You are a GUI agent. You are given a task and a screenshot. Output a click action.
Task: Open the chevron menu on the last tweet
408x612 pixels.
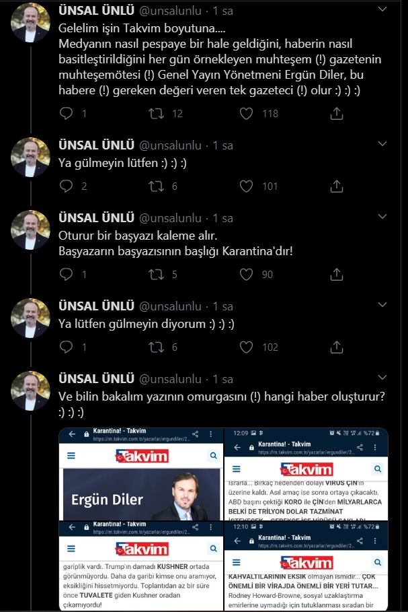pos(382,377)
